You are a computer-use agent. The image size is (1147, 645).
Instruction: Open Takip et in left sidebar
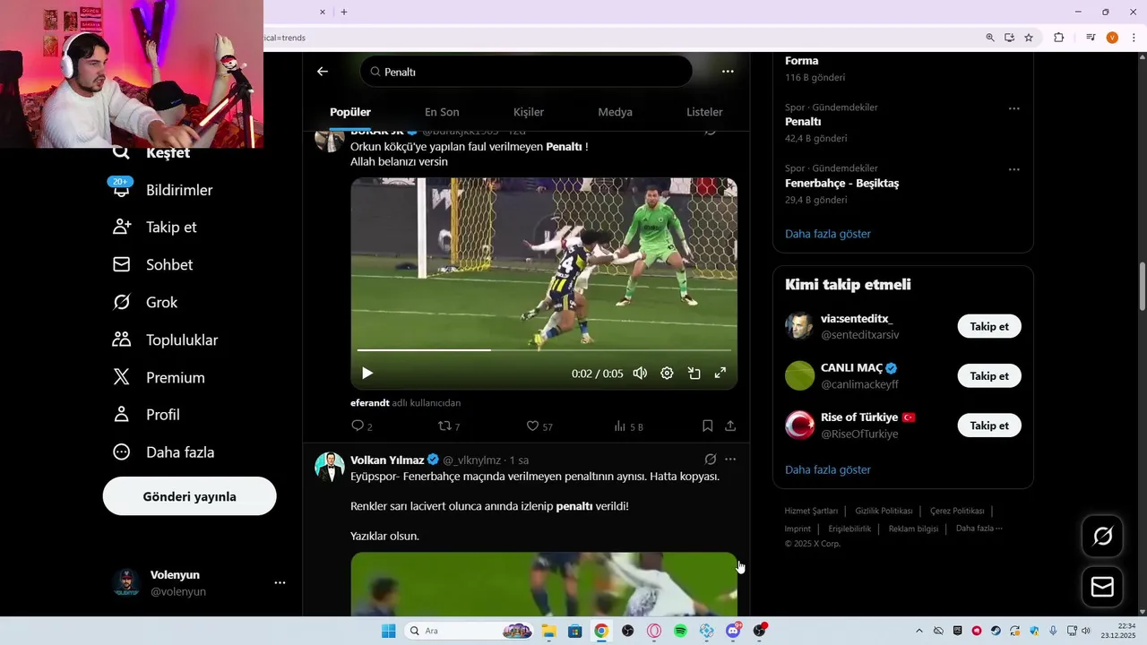click(x=154, y=228)
